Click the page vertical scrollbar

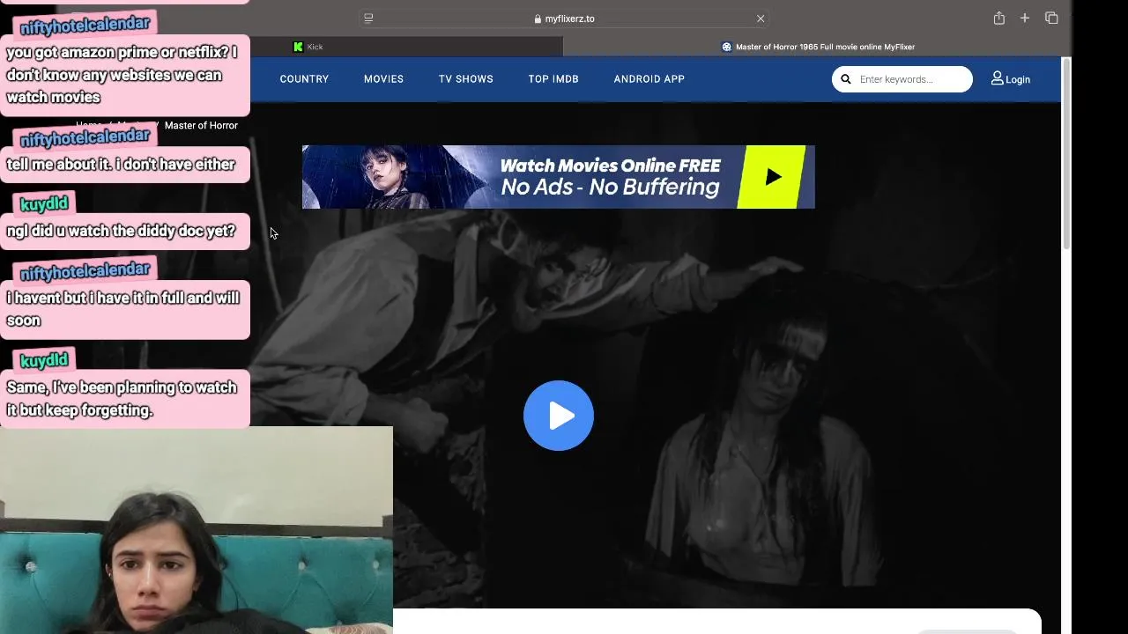tap(1066, 154)
